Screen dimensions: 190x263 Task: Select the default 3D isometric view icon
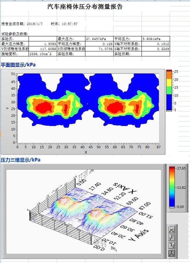172,253
